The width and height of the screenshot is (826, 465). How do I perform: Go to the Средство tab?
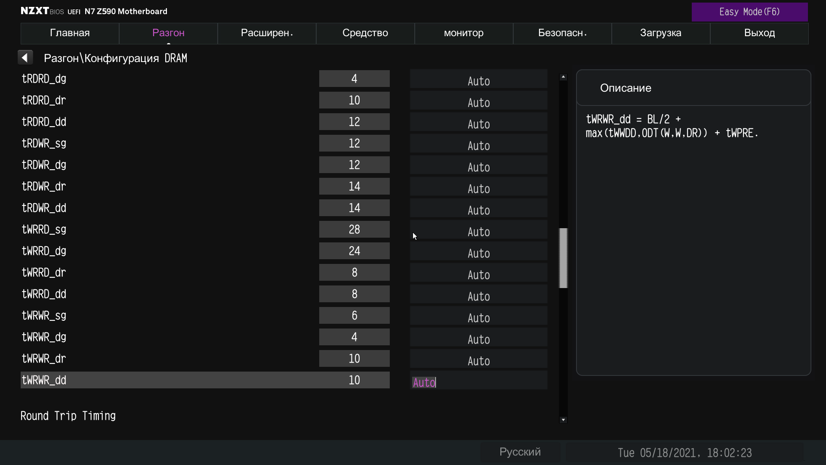click(x=365, y=33)
